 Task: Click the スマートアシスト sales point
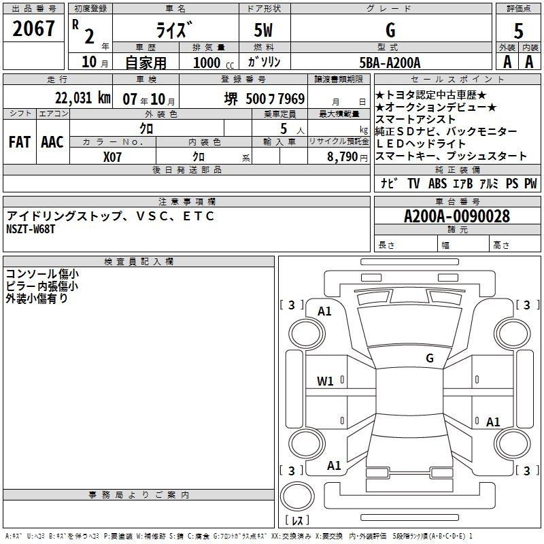point(415,120)
